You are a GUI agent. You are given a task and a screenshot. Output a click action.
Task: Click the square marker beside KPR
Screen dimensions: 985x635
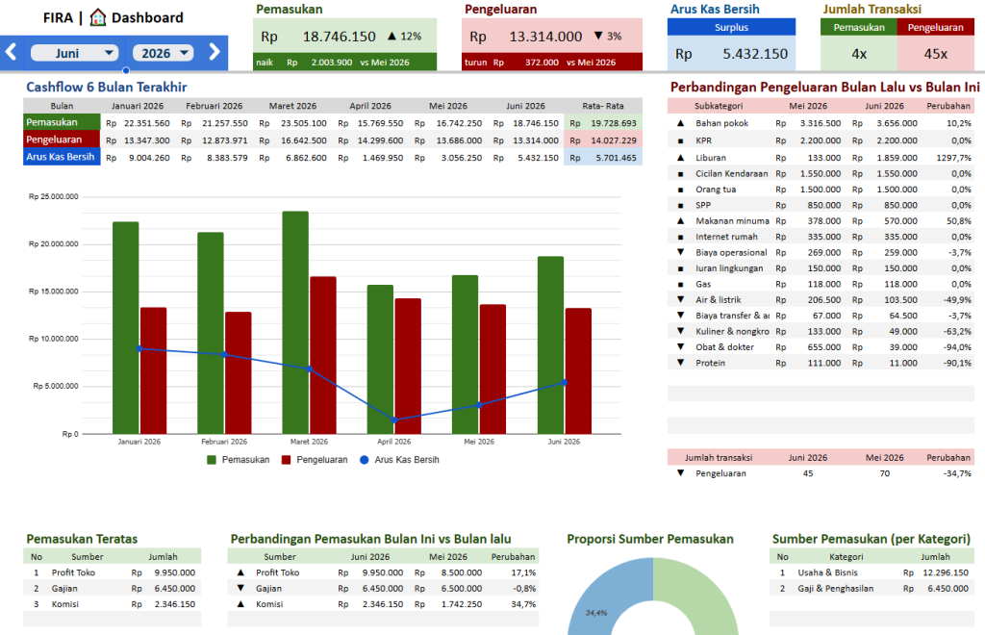pyautogui.click(x=680, y=141)
